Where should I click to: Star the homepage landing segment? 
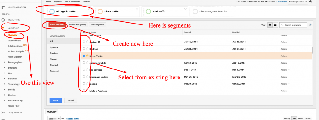pyautogui.click(x=87, y=77)
